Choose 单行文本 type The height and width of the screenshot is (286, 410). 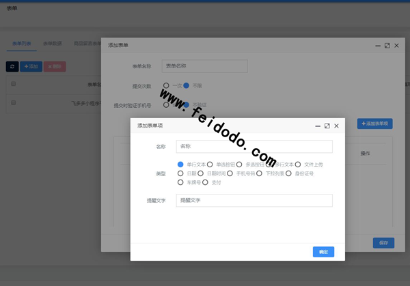tap(180, 165)
